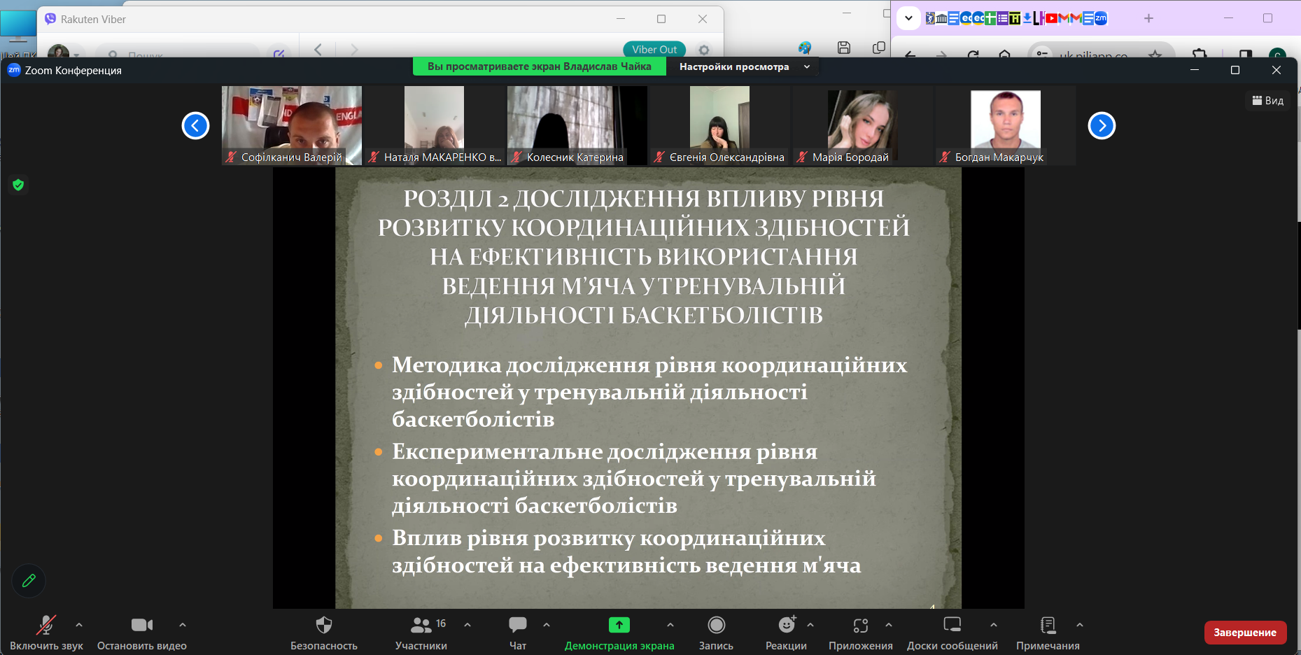Expand audio options arrow beside microphone
The image size is (1301, 655).
pyautogui.click(x=79, y=625)
